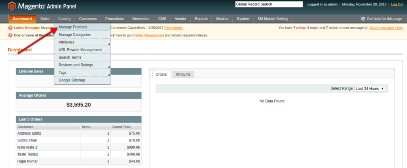Click the $75.00 grand total cell
Screen dimensions: 407x168
126,133
